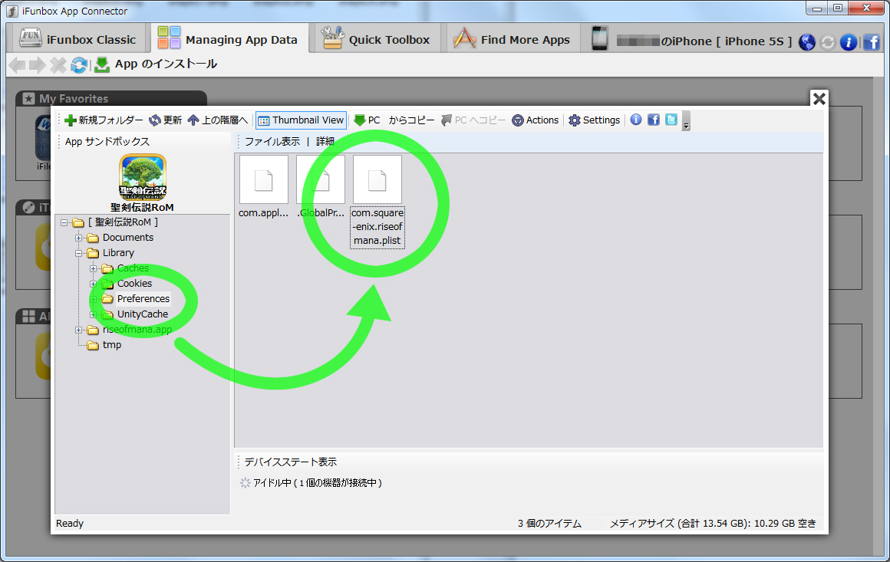This screenshot has width=890, height=562.
Task: Expand the Caches folder node
Action: tap(93, 269)
